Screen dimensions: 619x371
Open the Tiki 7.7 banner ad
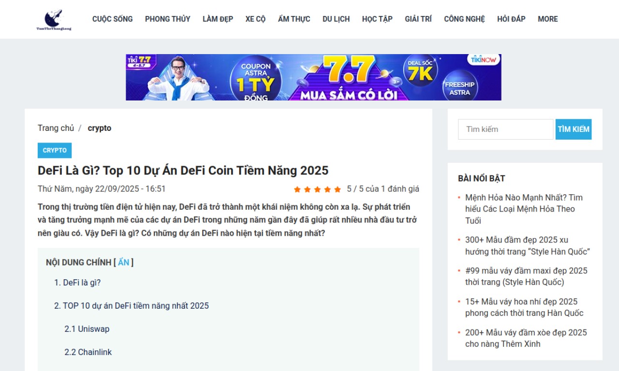pyautogui.click(x=313, y=77)
